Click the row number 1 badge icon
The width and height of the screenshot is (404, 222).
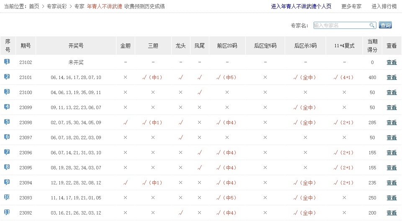(7, 62)
